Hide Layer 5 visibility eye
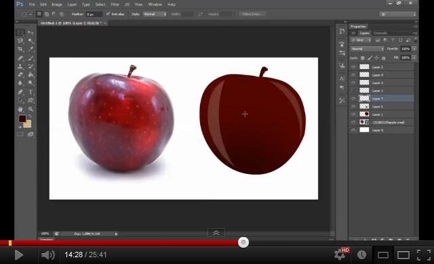Viewport: 434px width, 264px height. tap(353, 67)
